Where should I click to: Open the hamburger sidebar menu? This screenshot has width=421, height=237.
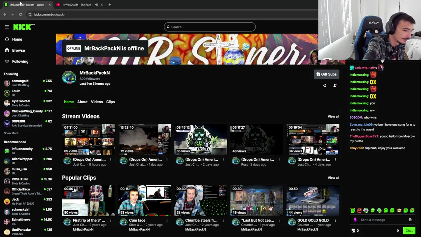click(7, 27)
